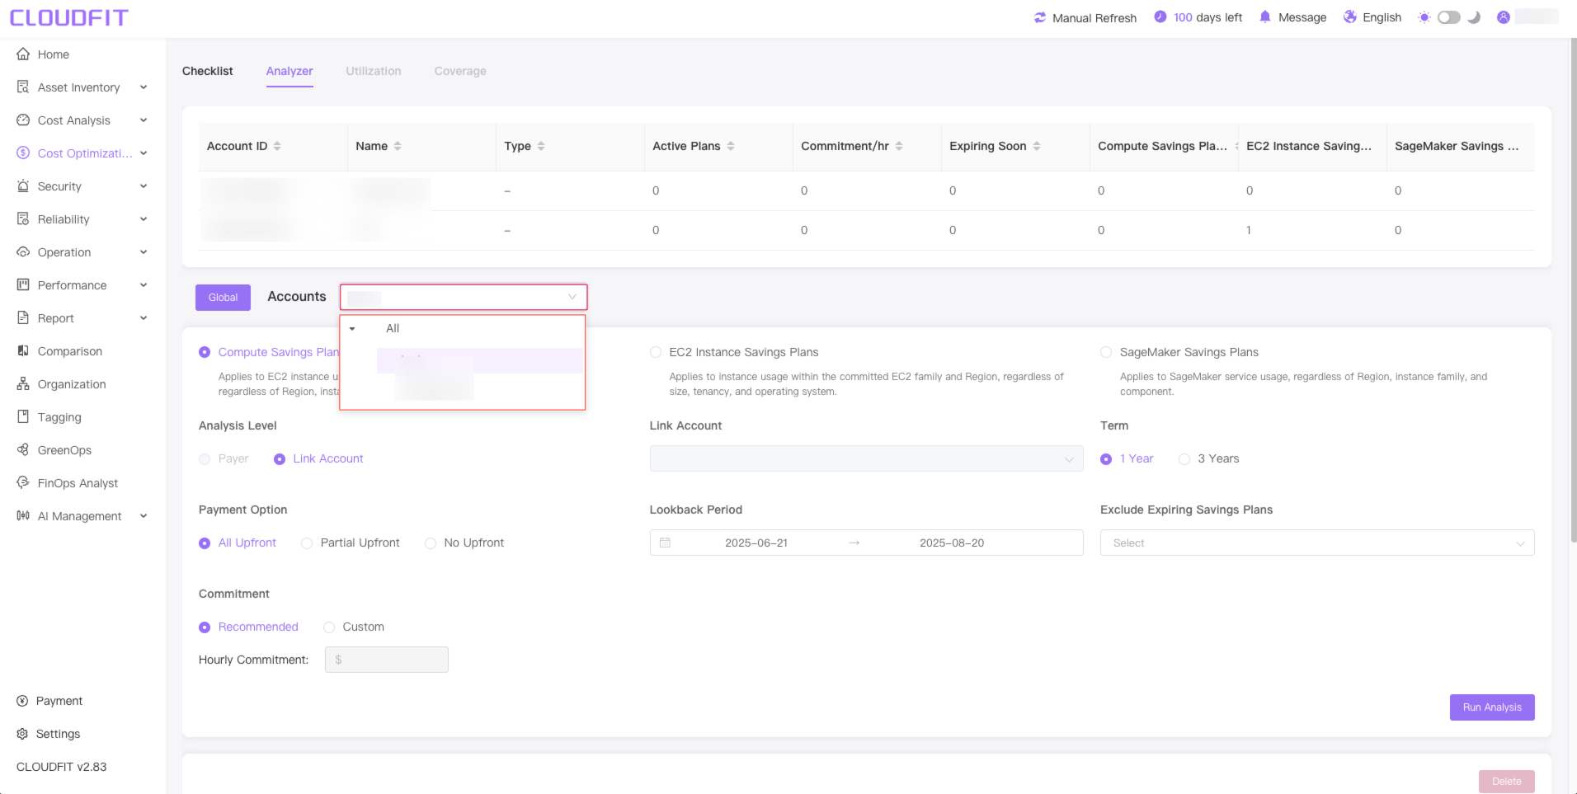This screenshot has height=794, width=1577.
Task: Open Security via its alarm icon
Action: 23,186
